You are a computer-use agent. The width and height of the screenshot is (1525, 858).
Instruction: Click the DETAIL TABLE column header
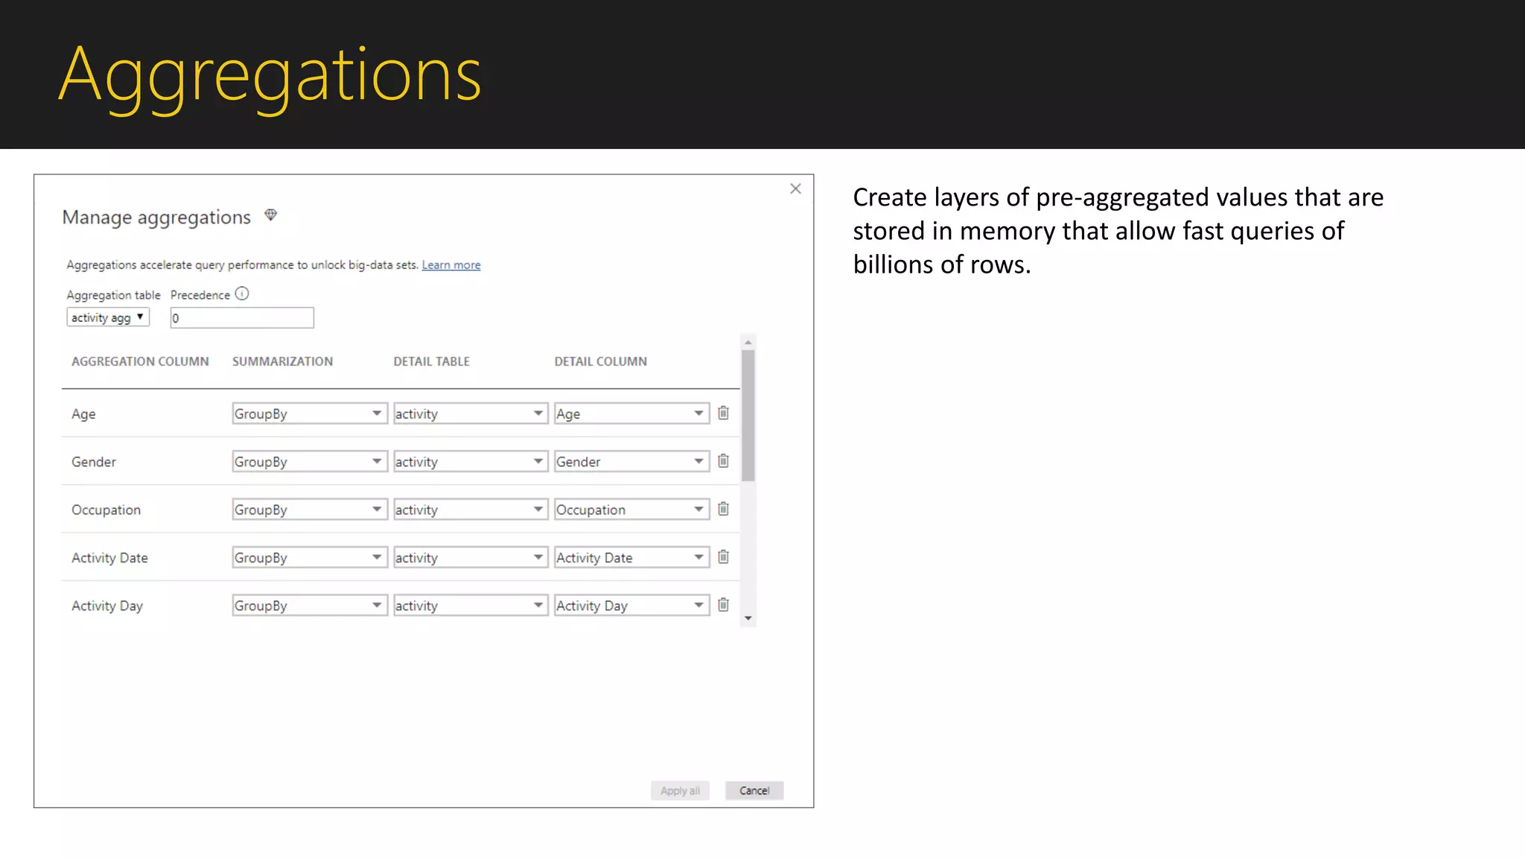[x=432, y=361]
